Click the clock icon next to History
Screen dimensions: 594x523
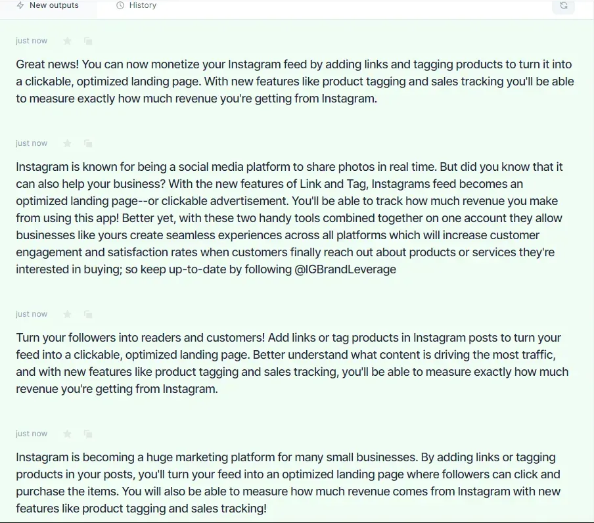tap(120, 5)
